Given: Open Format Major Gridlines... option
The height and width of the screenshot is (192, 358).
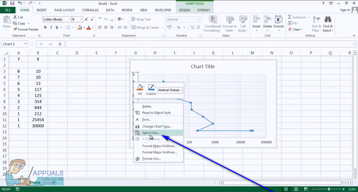Looking at the screenshot, I should 159,146.
